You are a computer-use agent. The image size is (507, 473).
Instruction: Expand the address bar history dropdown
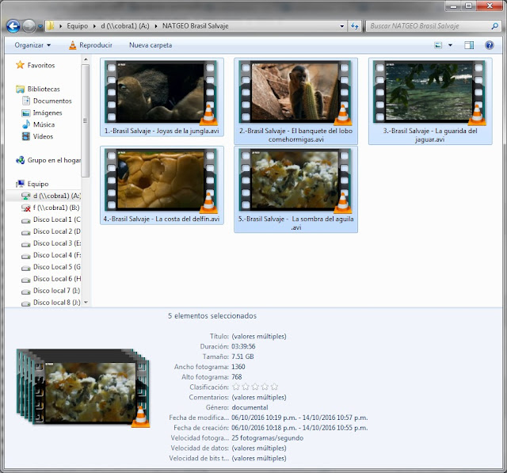point(342,26)
